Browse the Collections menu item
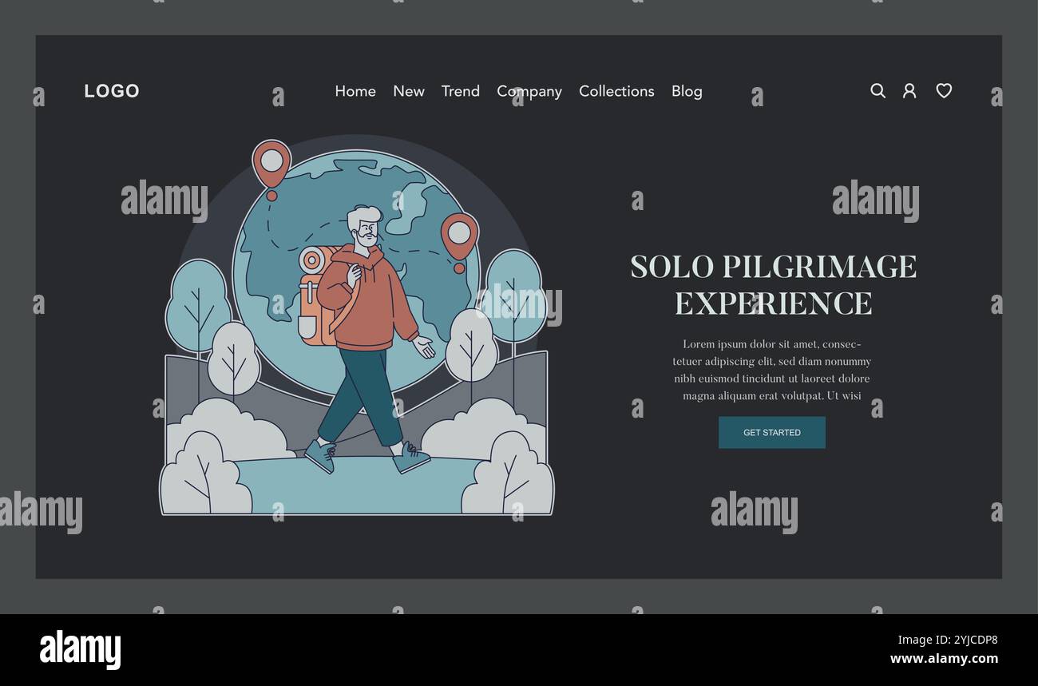The width and height of the screenshot is (1038, 686). click(x=616, y=91)
